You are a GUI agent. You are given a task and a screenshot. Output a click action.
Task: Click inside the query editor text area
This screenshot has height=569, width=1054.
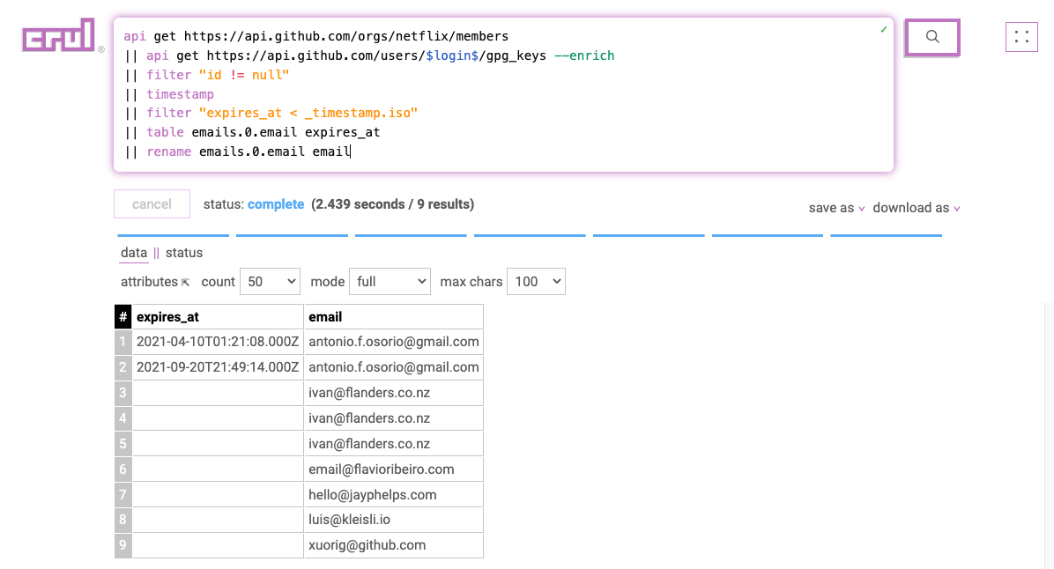click(x=503, y=94)
